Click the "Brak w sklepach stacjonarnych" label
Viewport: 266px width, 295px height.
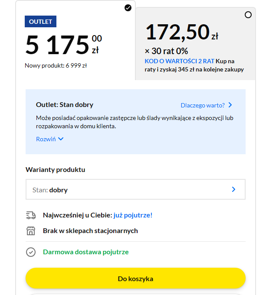[90, 231]
